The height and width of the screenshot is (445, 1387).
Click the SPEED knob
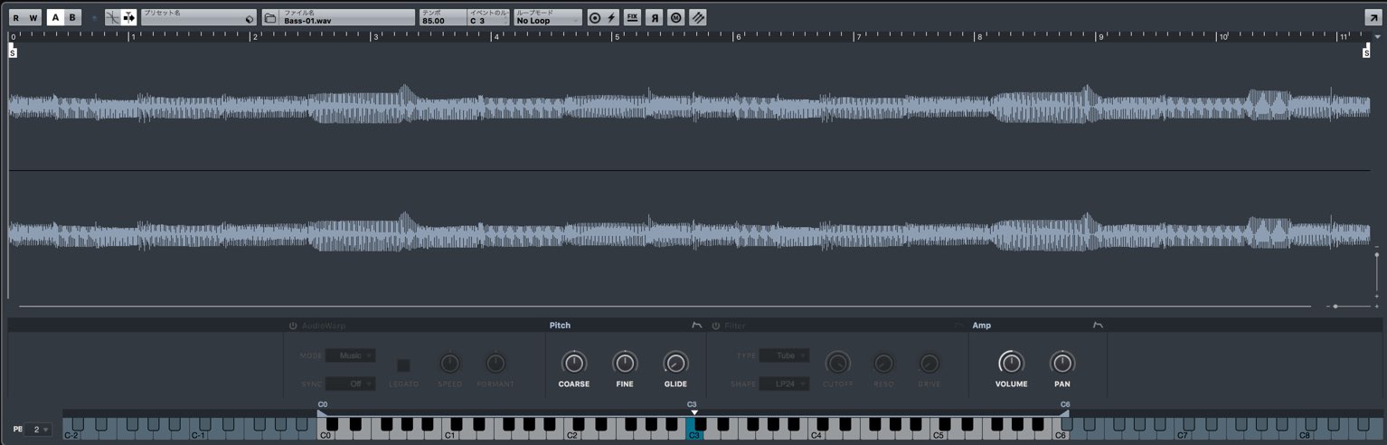pos(449,364)
